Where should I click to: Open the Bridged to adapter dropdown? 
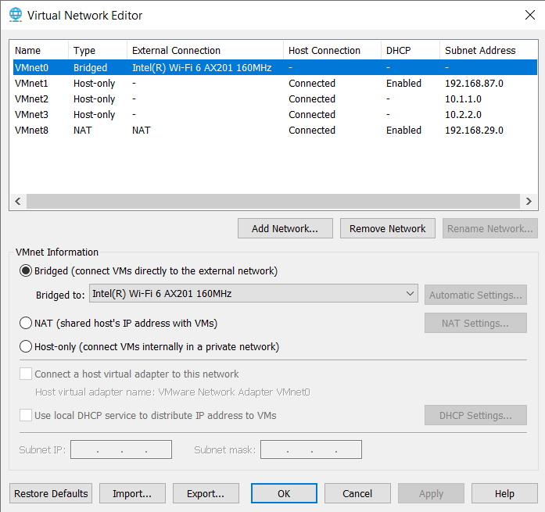pos(253,293)
